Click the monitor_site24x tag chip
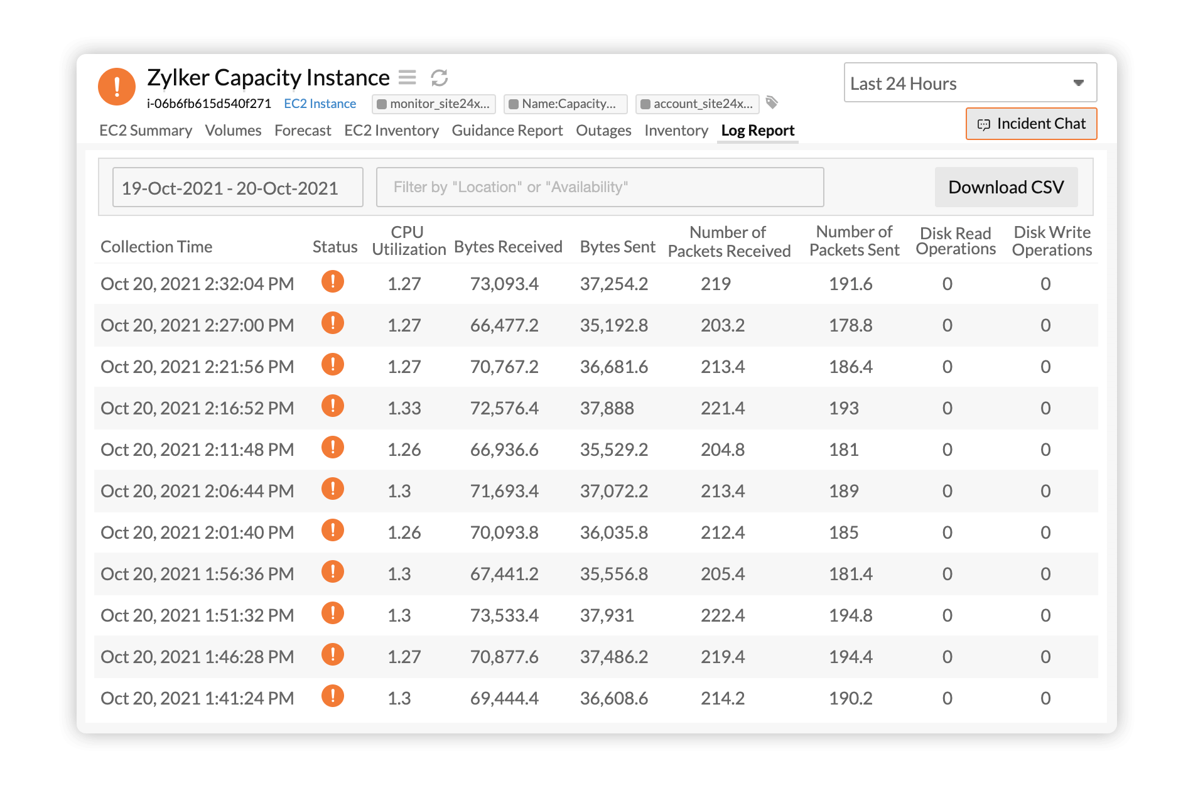Viewport: 1193px width, 805px height. click(434, 104)
